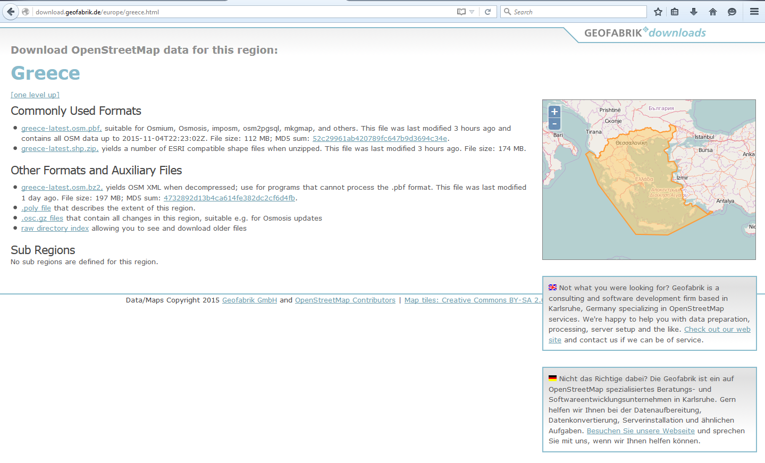Screen dimensions: 765x463
Task: Click the Tirana label on map
Action: 594,131
